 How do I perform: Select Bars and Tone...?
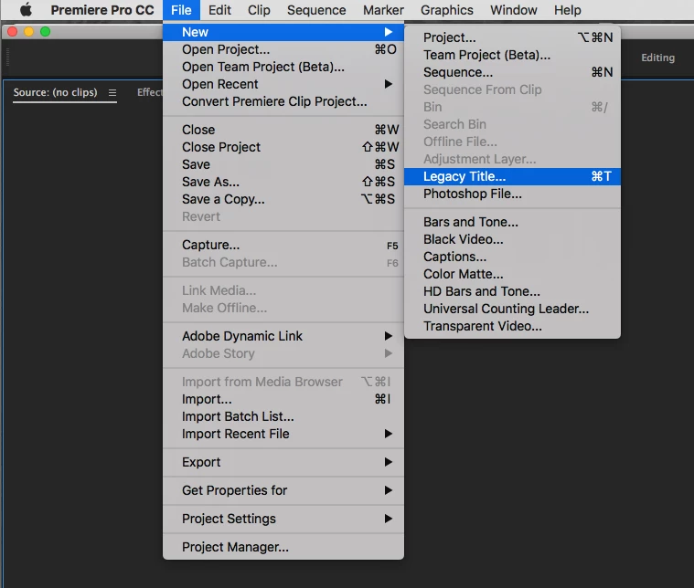pyautogui.click(x=513, y=222)
